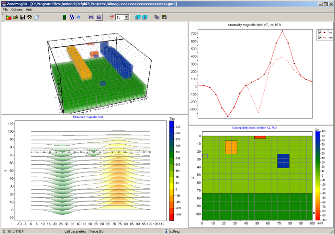
Task: Toggle the G mode toolbar button
Action: (x=99, y=17)
